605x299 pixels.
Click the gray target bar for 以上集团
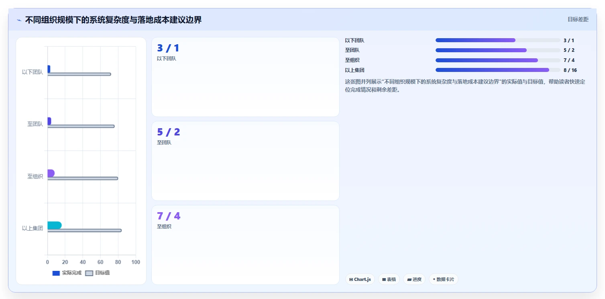(84, 230)
